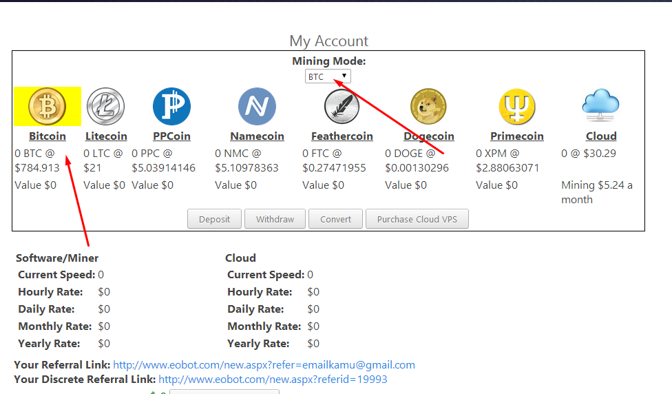Click the Purchase Cloud VPS button
Screen dimensions: 672x394
coord(417,219)
